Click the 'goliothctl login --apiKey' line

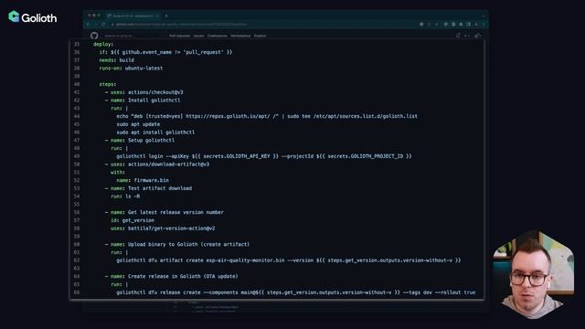264,156
